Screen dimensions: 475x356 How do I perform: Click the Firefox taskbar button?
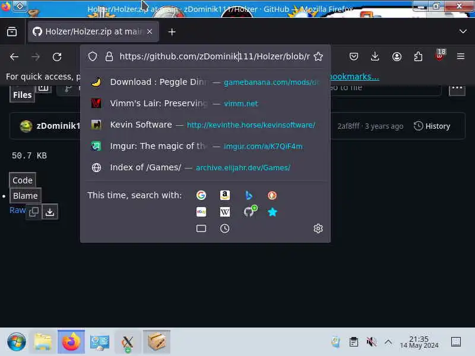pyautogui.click(x=71, y=342)
